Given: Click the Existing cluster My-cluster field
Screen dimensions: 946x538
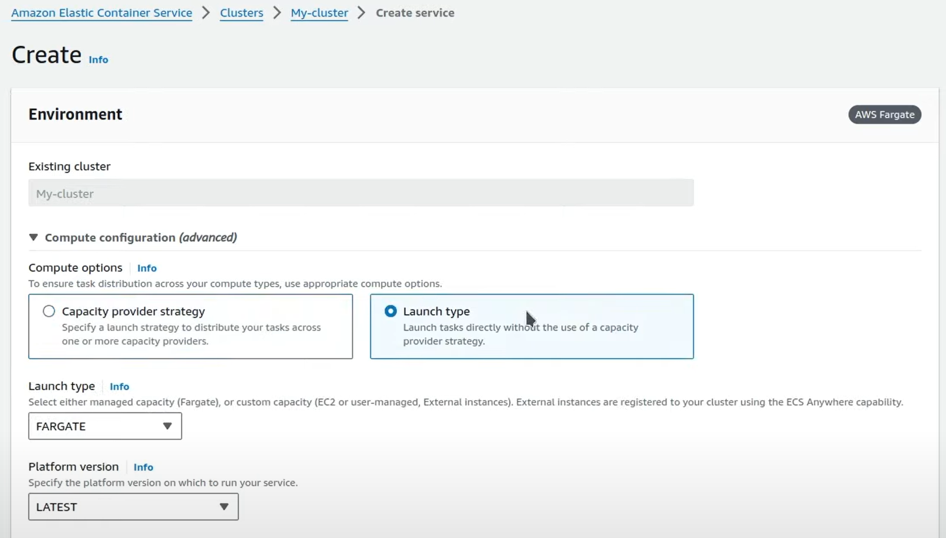Looking at the screenshot, I should click(361, 193).
